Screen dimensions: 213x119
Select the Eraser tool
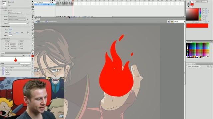pos(33,40)
